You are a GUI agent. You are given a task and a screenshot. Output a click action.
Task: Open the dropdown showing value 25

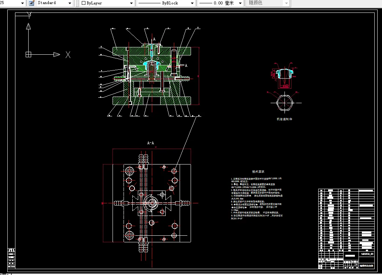tap(22, 3)
